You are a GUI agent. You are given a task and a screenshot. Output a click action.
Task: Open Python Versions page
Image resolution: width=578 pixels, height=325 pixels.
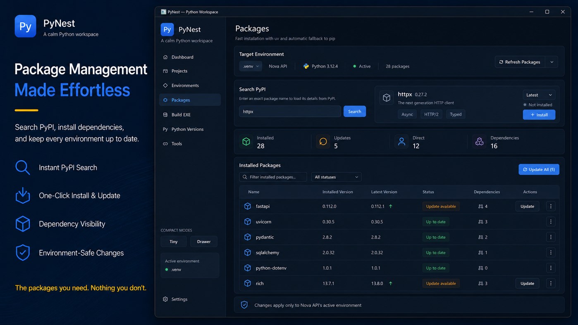190,129
